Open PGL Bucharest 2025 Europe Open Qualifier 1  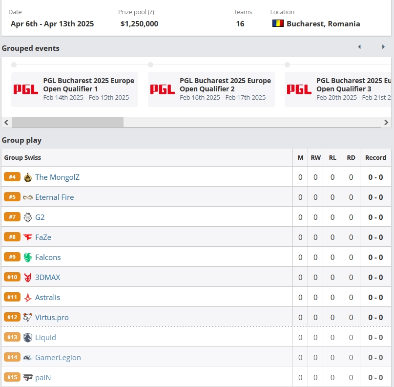[x=75, y=89]
